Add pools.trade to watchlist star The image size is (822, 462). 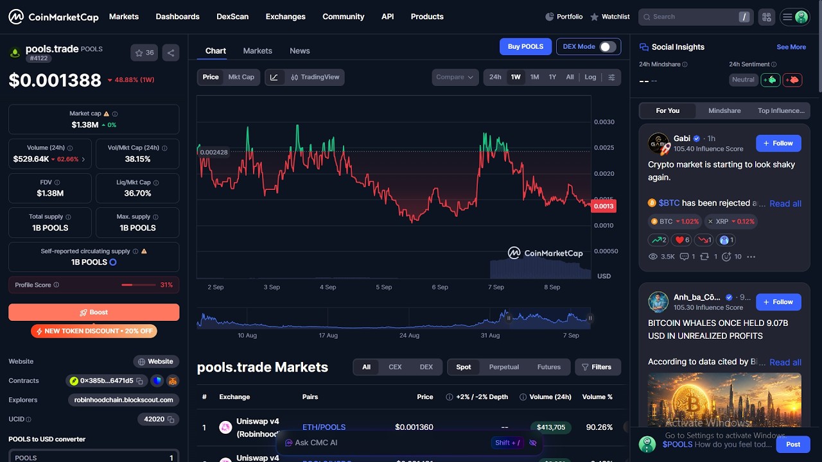click(x=145, y=53)
